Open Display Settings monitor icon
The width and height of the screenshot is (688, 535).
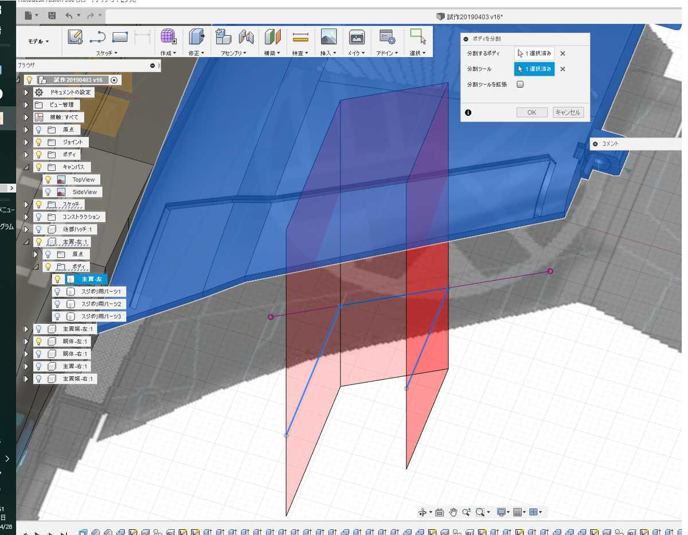pyautogui.click(x=502, y=512)
